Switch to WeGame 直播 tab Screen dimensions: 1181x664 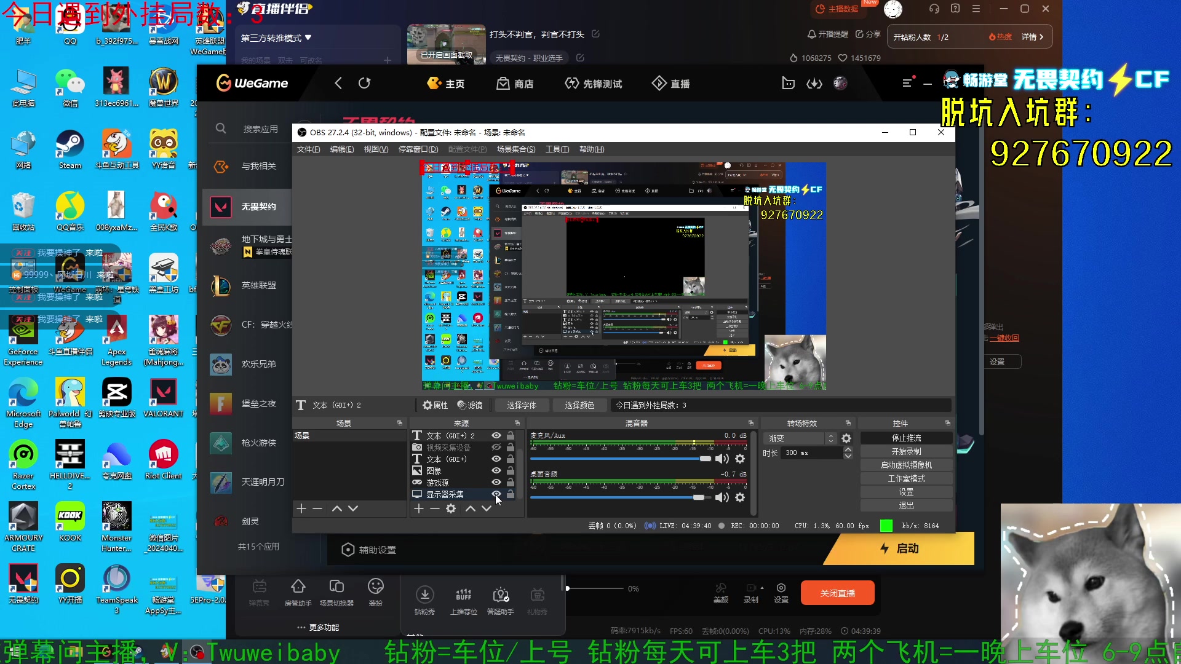671,84
